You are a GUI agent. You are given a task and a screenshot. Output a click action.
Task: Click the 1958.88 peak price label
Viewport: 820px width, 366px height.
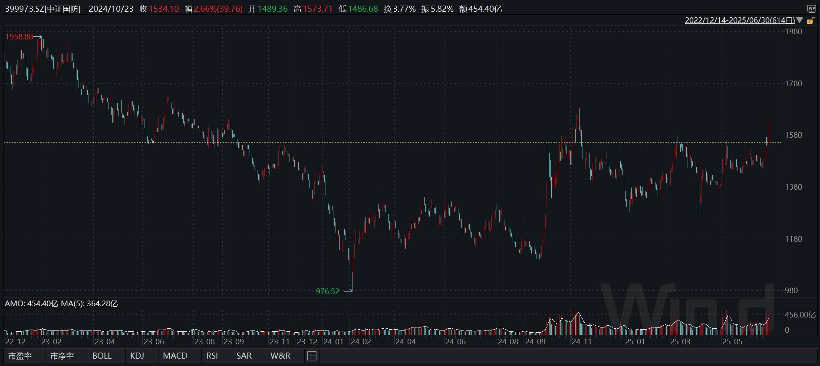click(x=19, y=37)
